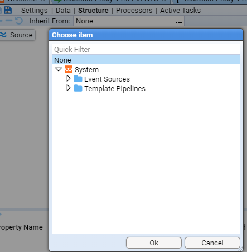Viewport: 247px width, 252px height.
Task: Click the minus remove icon in the toolbar
Action: pos(9,21)
